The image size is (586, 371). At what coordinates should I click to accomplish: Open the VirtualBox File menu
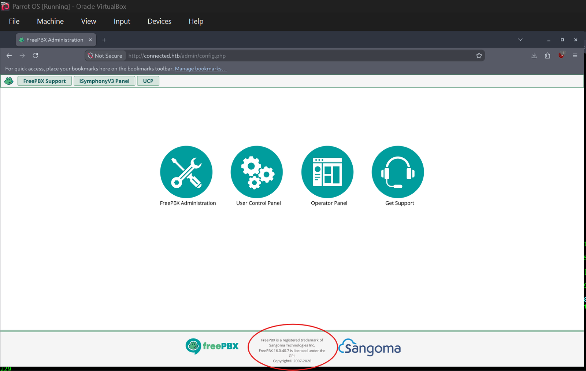click(14, 21)
